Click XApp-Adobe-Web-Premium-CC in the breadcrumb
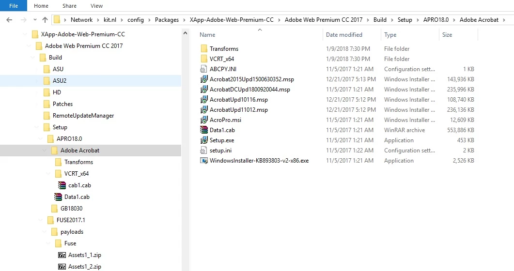 (232, 20)
